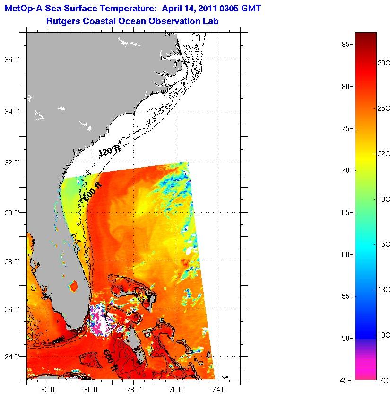Image resolution: width=390 pixels, height=394 pixels.
Task: Click the 10C colorbar label
Action: coord(384,335)
